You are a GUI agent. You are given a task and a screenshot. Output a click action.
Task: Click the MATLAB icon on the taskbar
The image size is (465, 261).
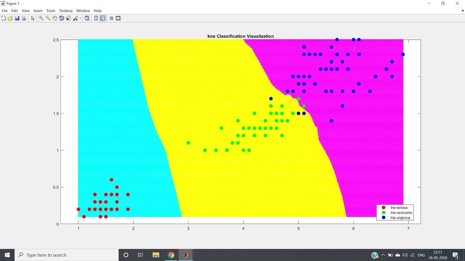(186, 255)
